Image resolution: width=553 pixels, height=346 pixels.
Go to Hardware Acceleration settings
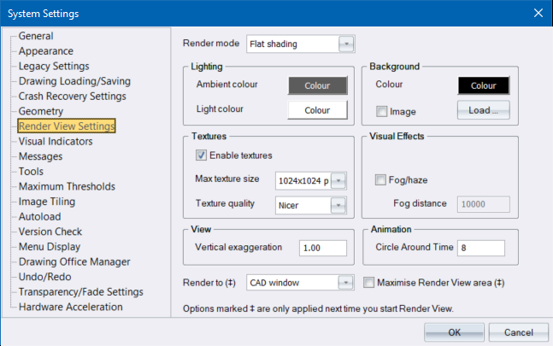(70, 307)
